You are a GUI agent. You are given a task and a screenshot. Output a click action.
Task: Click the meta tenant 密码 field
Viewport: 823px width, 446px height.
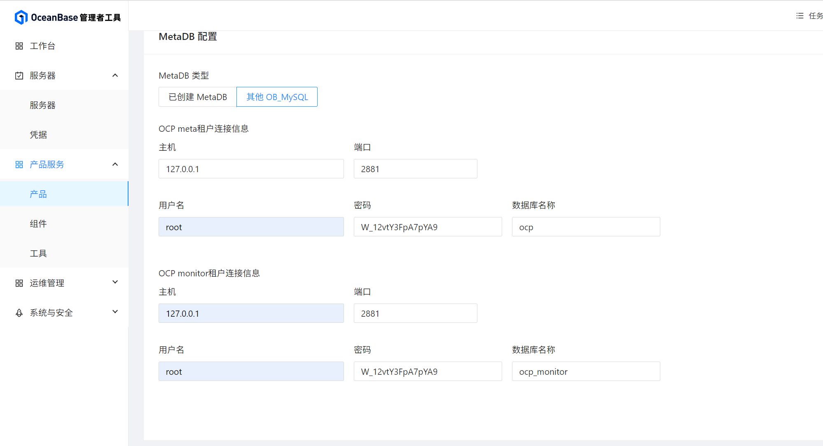tap(428, 227)
